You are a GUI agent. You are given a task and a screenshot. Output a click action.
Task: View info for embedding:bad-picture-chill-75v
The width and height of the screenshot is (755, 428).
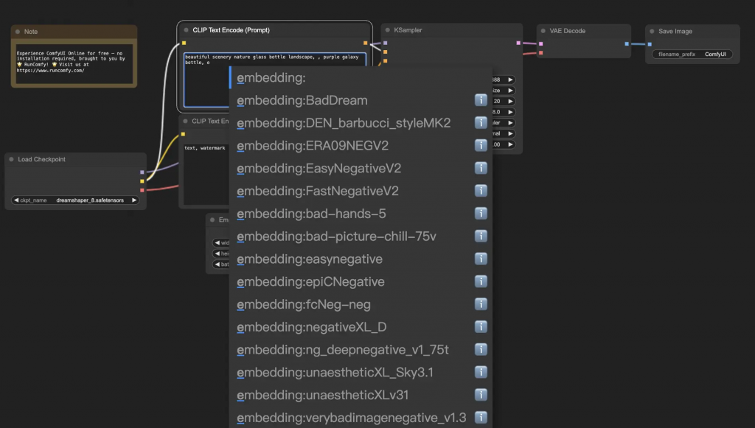click(x=481, y=236)
